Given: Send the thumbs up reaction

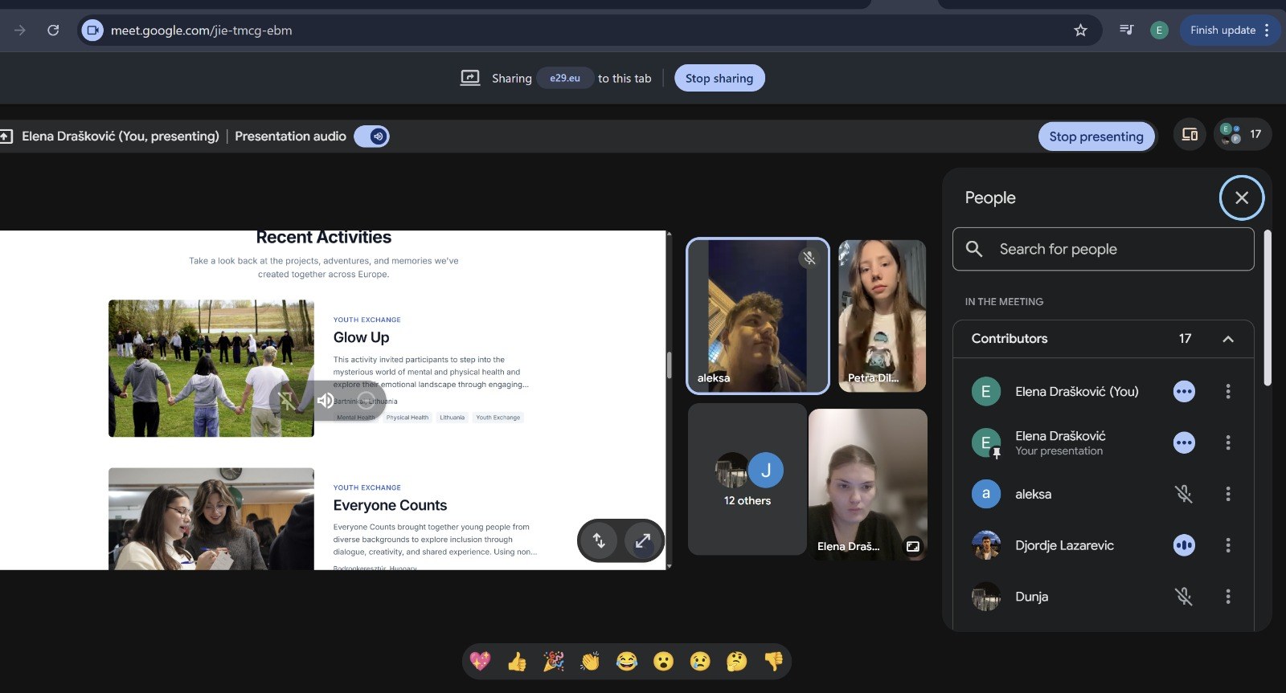Looking at the screenshot, I should click(517, 661).
